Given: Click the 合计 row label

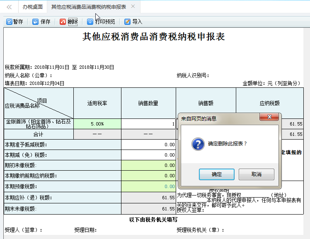Looking at the screenshot, I should point(38,134).
